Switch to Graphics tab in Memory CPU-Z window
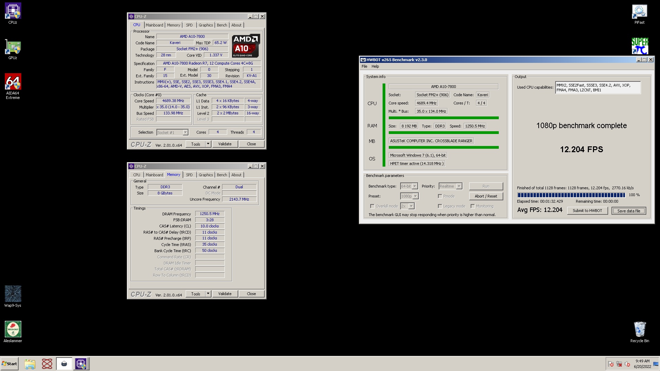 pos(206,175)
